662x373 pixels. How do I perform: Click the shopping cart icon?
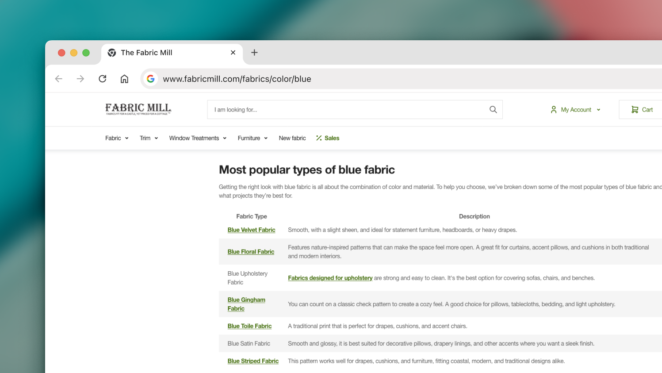point(635,110)
